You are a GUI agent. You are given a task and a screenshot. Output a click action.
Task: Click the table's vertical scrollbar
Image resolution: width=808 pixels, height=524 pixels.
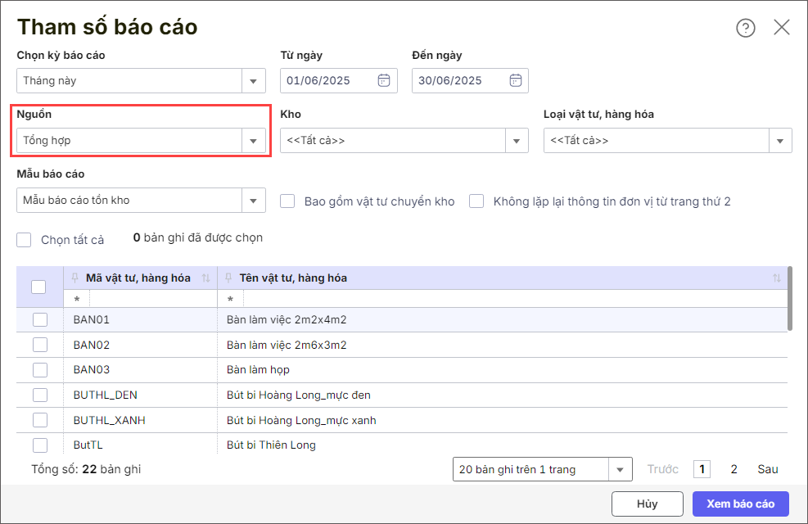(x=789, y=298)
